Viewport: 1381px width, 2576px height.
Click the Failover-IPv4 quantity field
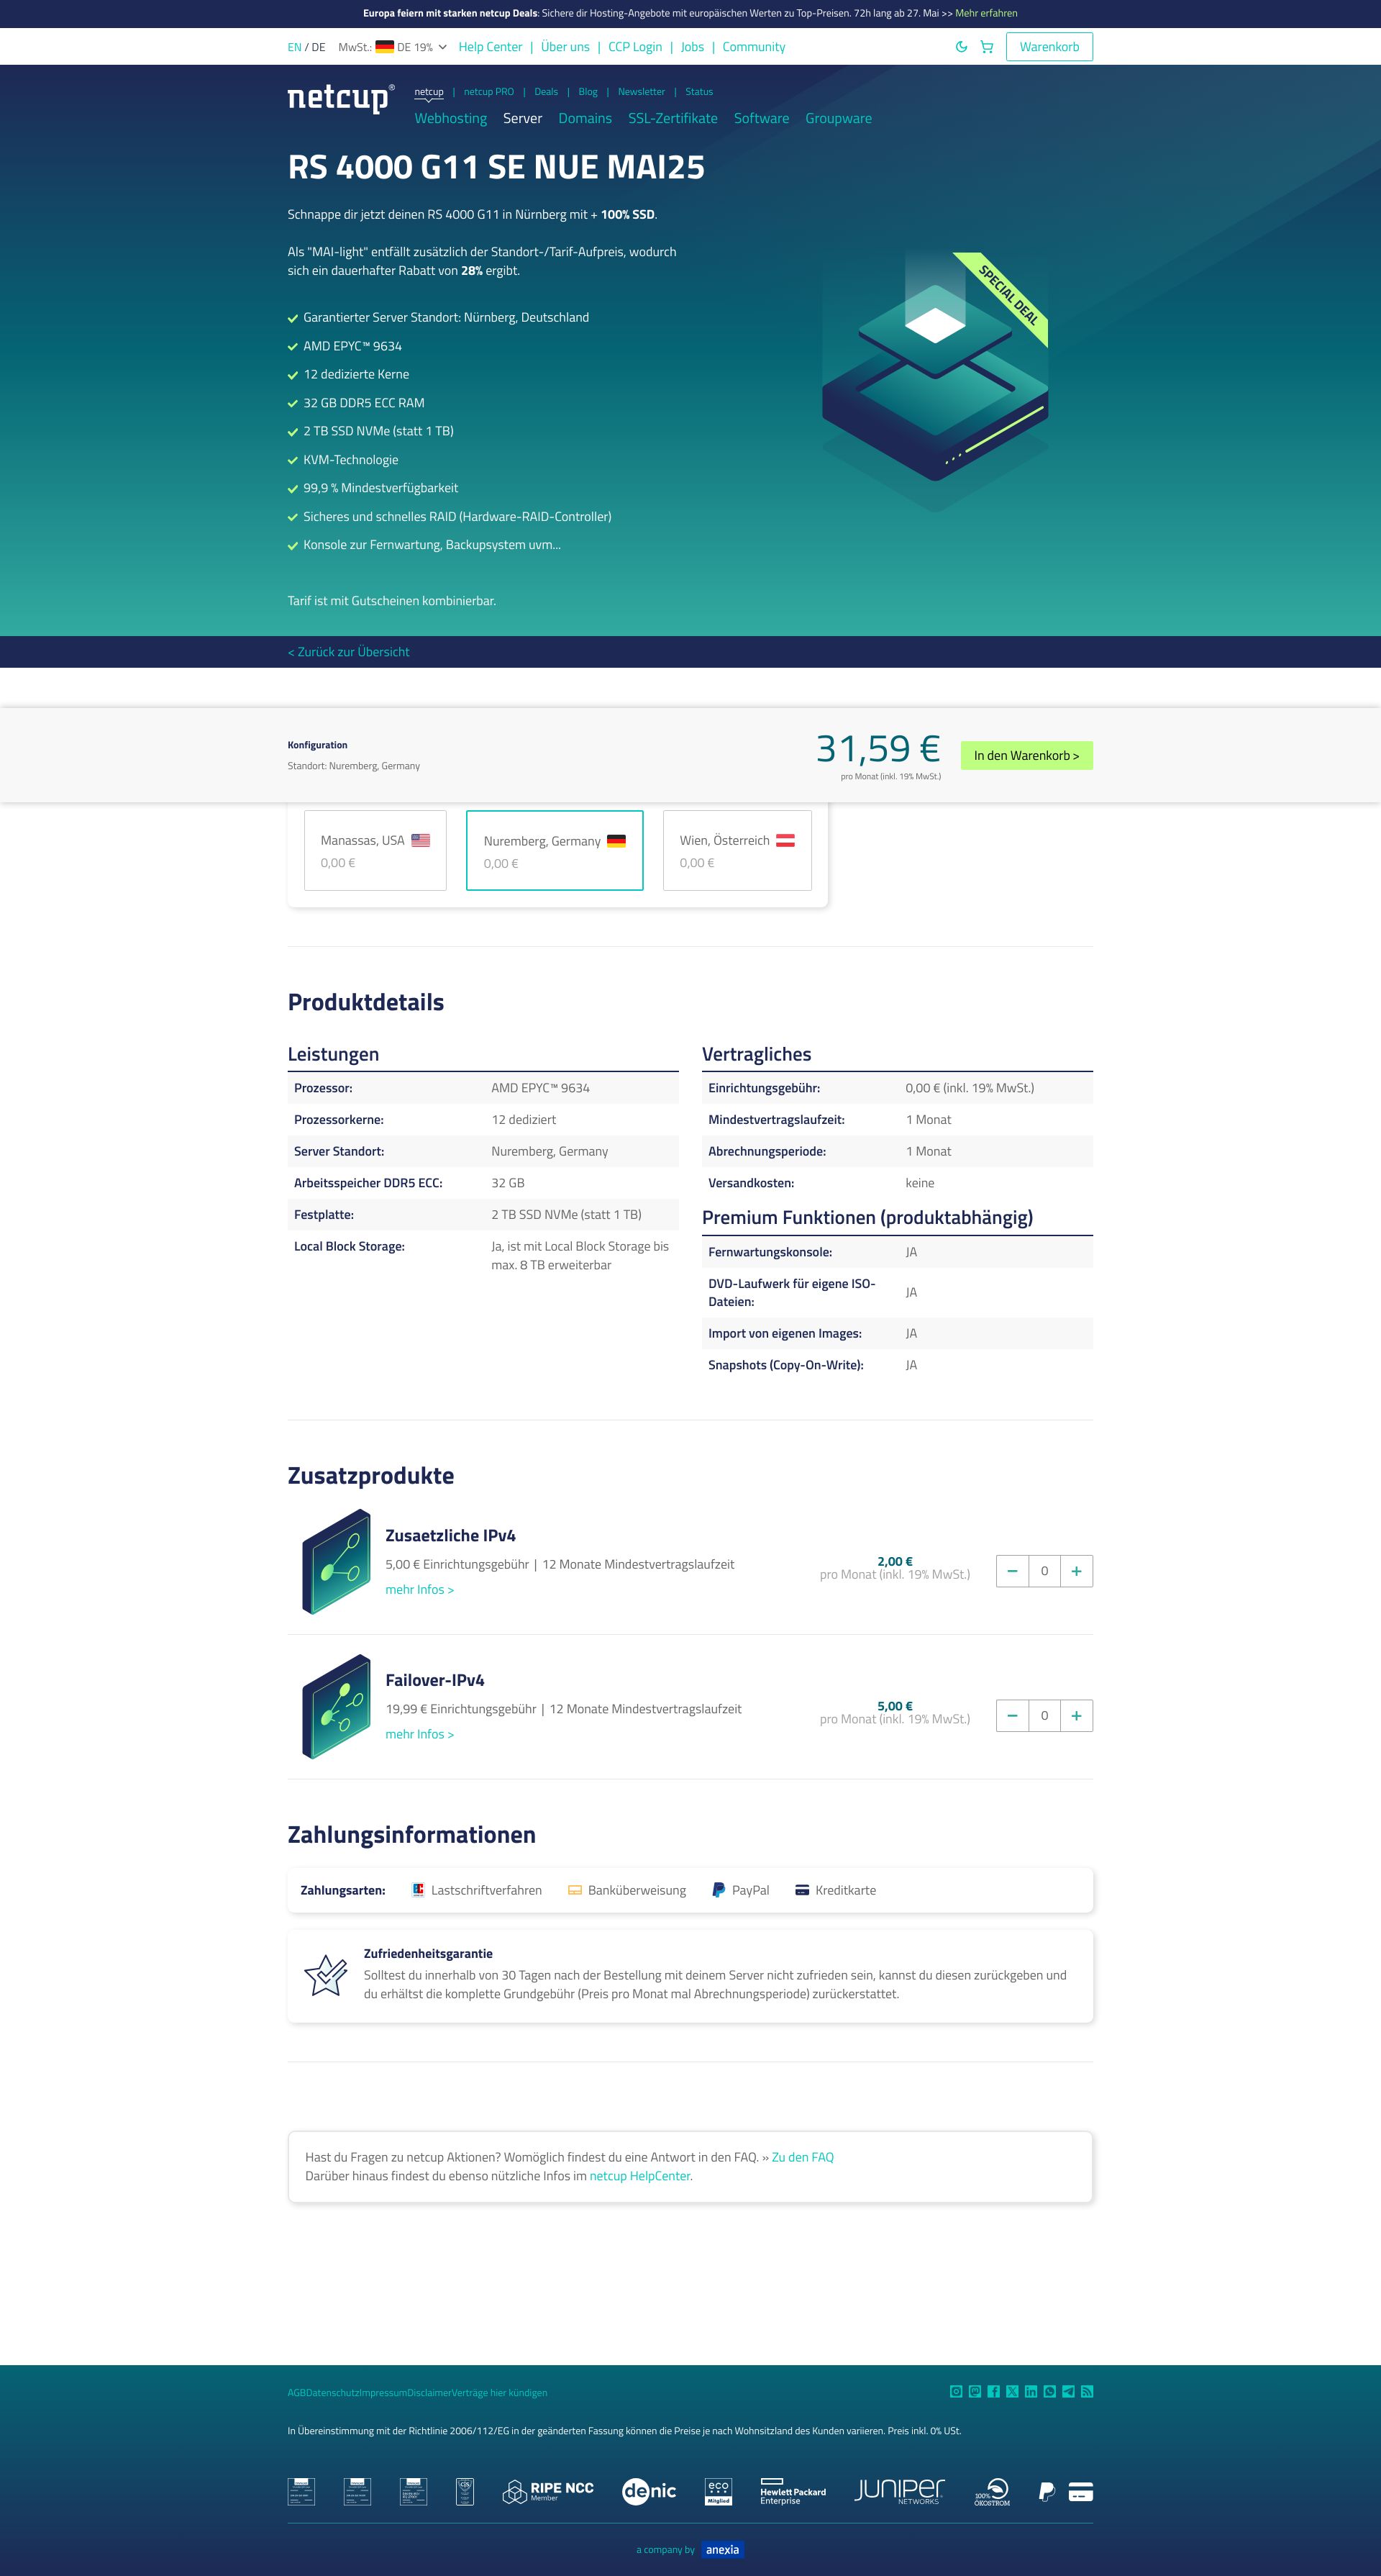(x=1044, y=1716)
